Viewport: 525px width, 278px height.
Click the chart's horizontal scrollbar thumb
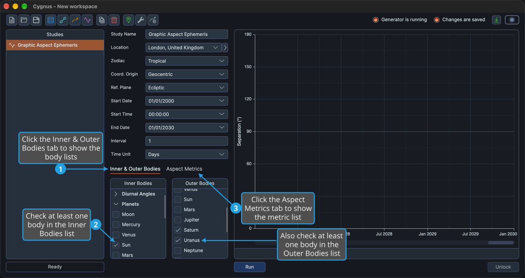pyautogui.click(x=501, y=243)
